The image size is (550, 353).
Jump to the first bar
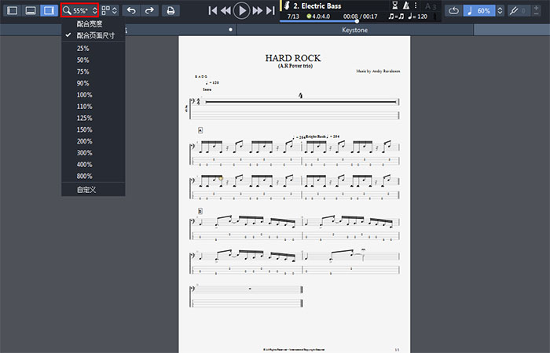(x=212, y=11)
